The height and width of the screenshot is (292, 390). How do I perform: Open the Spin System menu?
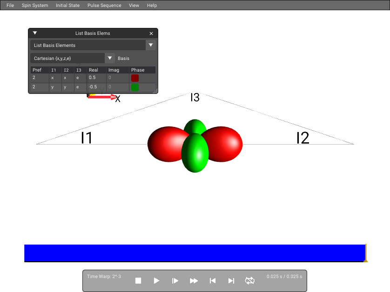(35, 5)
